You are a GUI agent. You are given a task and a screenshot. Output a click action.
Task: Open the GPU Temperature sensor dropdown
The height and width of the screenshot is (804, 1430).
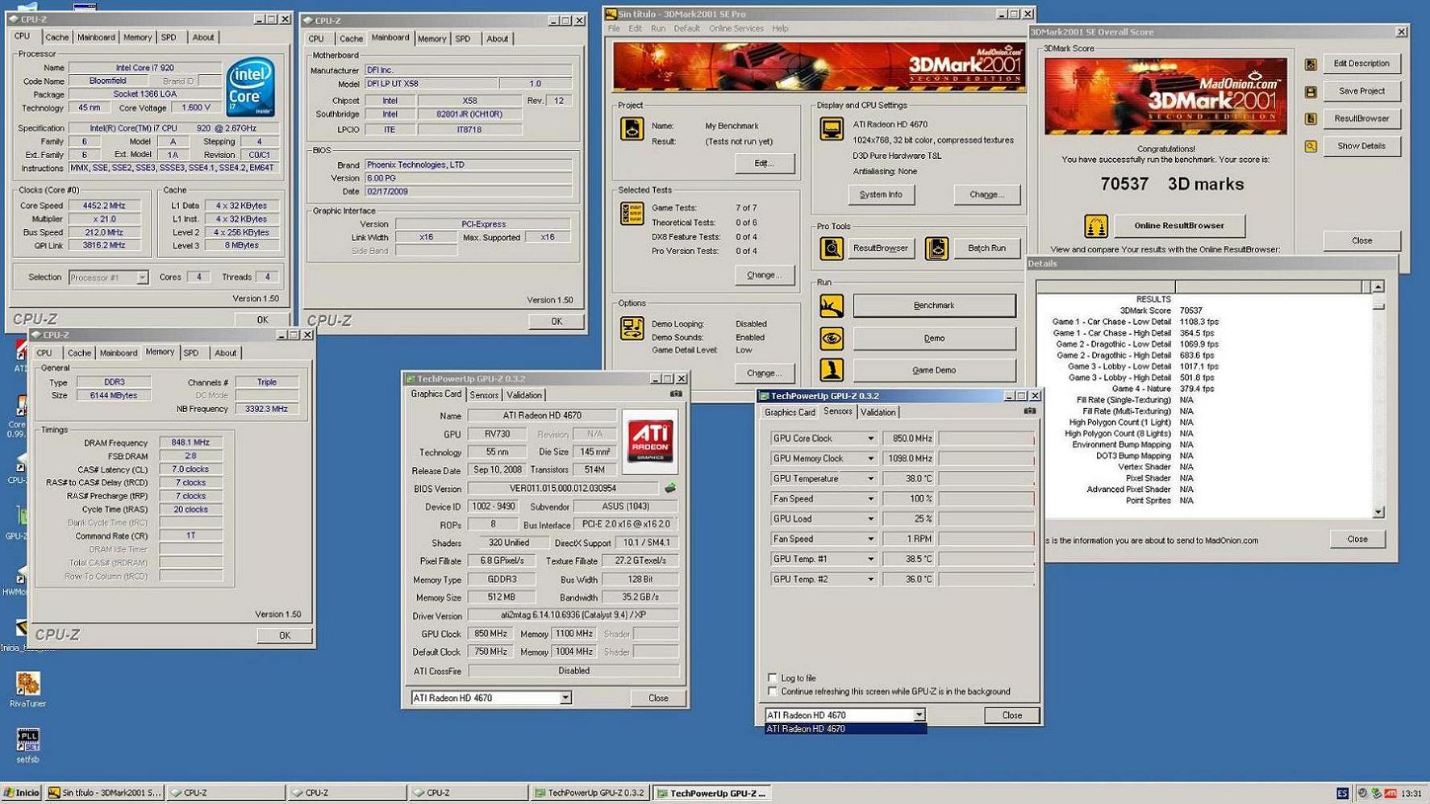(x=870, y=479)
